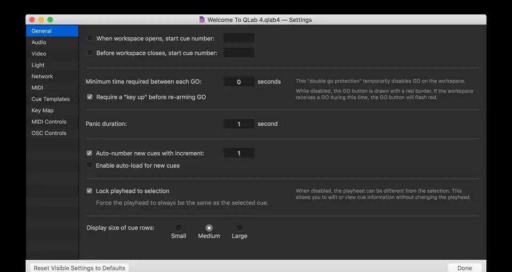Toggle Require a key up before re-arming GO
The image size is (512, 272).
coord(90,97)
